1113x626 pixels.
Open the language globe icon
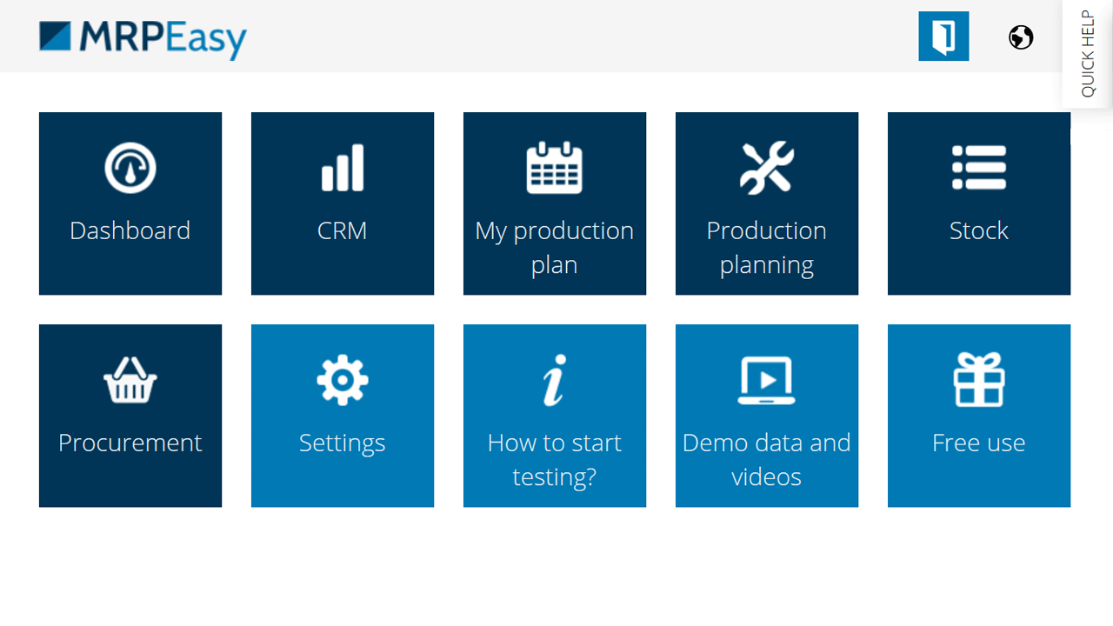click(1021, 37)
